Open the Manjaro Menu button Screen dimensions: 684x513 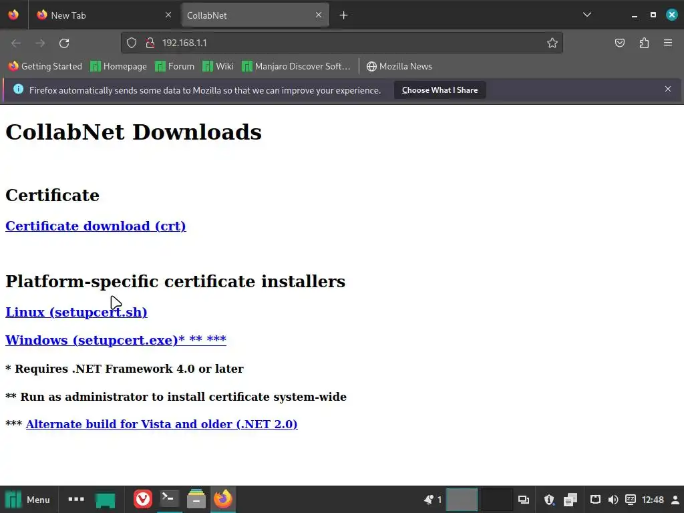pyautogui.click(x=28, y=500)
